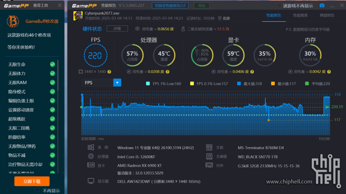Viewport: 346px width, 194px height.
Task: Click the GPU power usage icon
Action: 213,72
